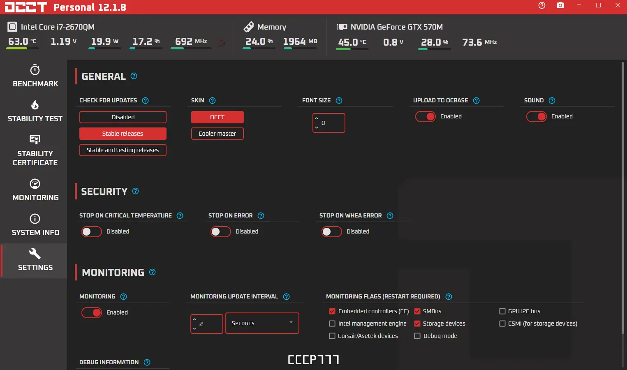Choose Stable and testing releases channel
This screenshot has width=627, height=370.
(x=123, y=150)
